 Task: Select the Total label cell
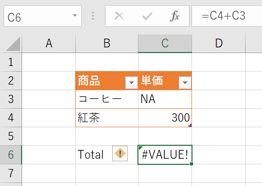107,155
